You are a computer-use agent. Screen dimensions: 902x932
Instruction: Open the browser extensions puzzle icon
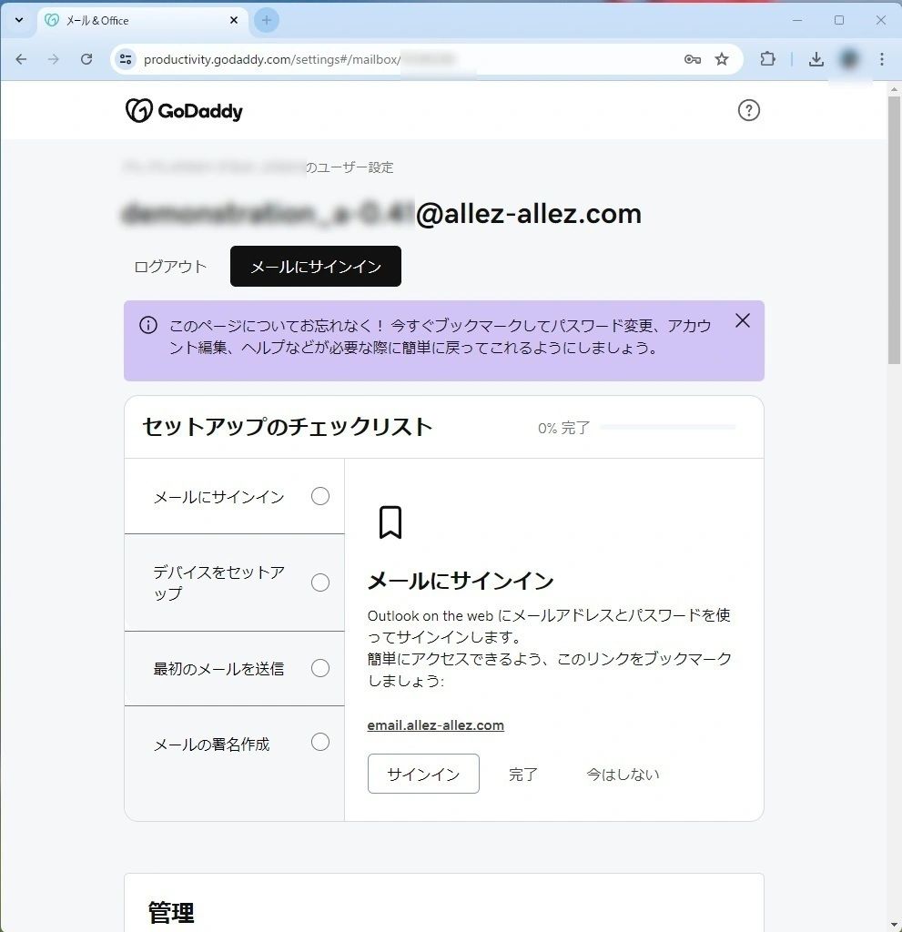767,59
